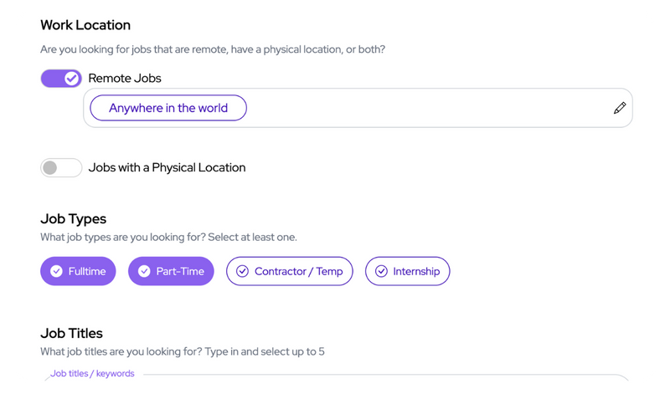Viewport: 670px width, 394px height.
Task: Click the Jobs with a Physical Location label
Action: (x=167, y=168)
